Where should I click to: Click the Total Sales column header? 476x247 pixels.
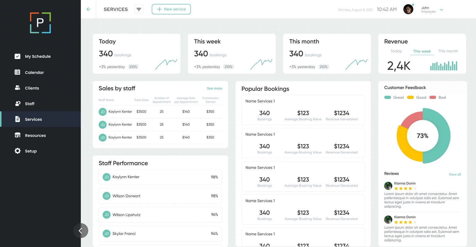point(141,100)
